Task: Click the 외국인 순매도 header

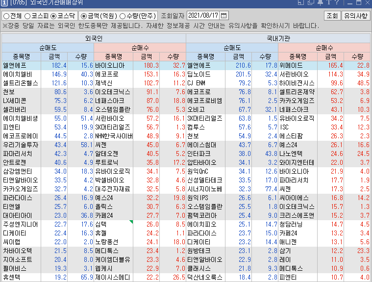Action: coord(48,48)
